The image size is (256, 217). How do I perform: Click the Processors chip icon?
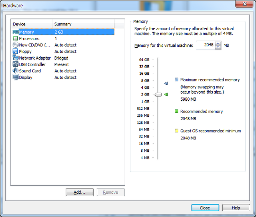pyautogui.click(x=16, y=38)
